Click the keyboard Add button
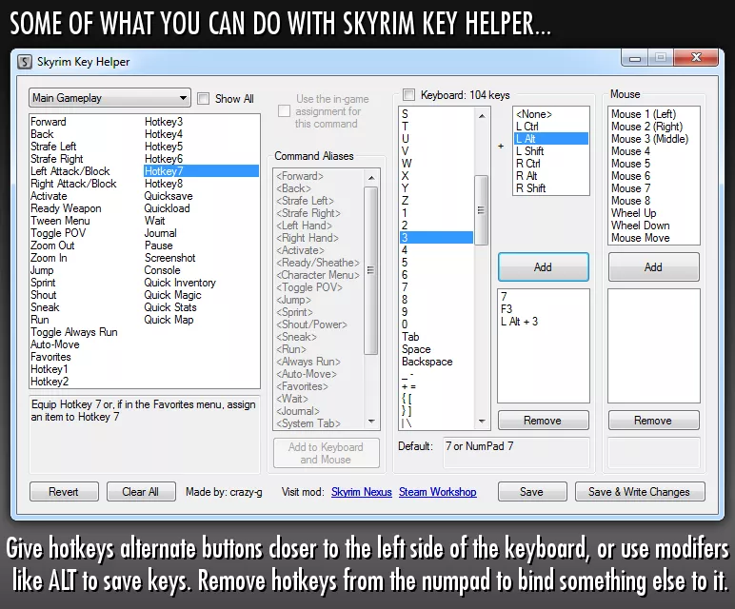This screenshot has width=735, height=609. [544, 267]
